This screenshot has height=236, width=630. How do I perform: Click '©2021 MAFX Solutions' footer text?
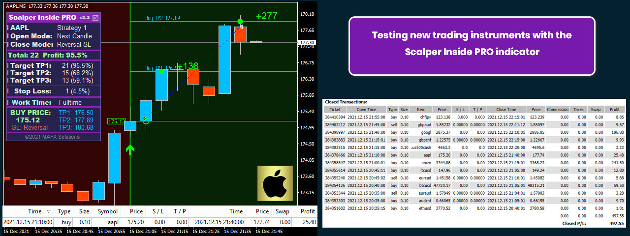tap(52, 137)
